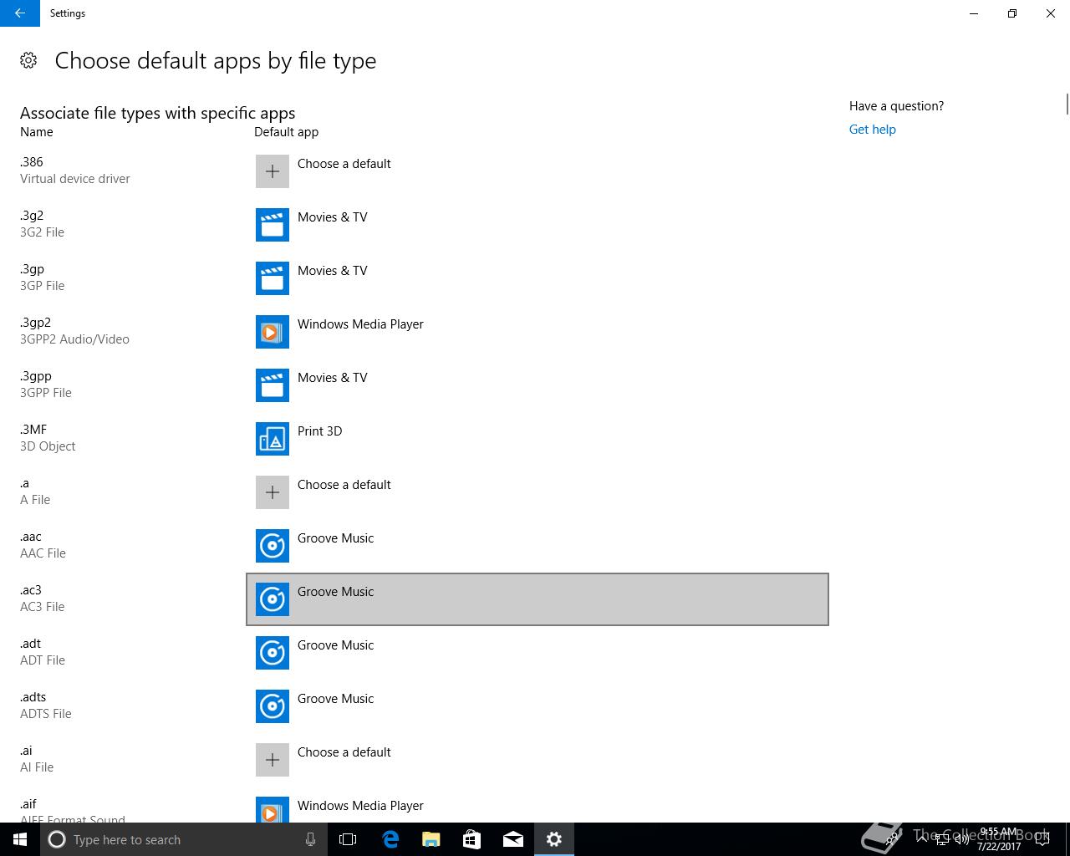
Task: Click the plus icon for .a file type
Action: click(273, 492)
